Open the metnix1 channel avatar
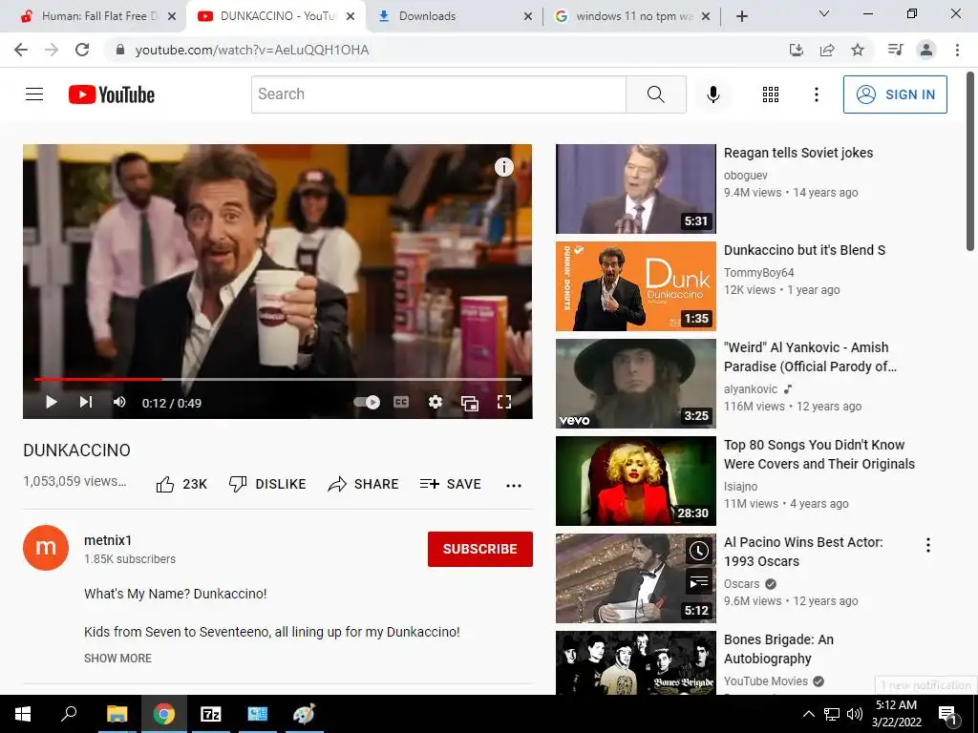 [46, 548]
